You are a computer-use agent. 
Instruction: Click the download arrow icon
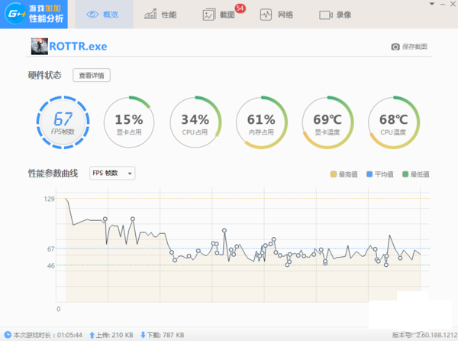(144, 335)
